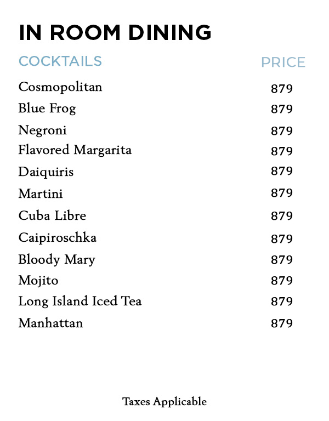The height and width of the screenshot is (421, 329).
Task: Select the Cosmopolitan menu item
Action: pyautogui.click(x=60, y=87)
